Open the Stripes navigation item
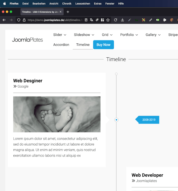The width and height of the screenshot is (178, 191). (173, 35)
